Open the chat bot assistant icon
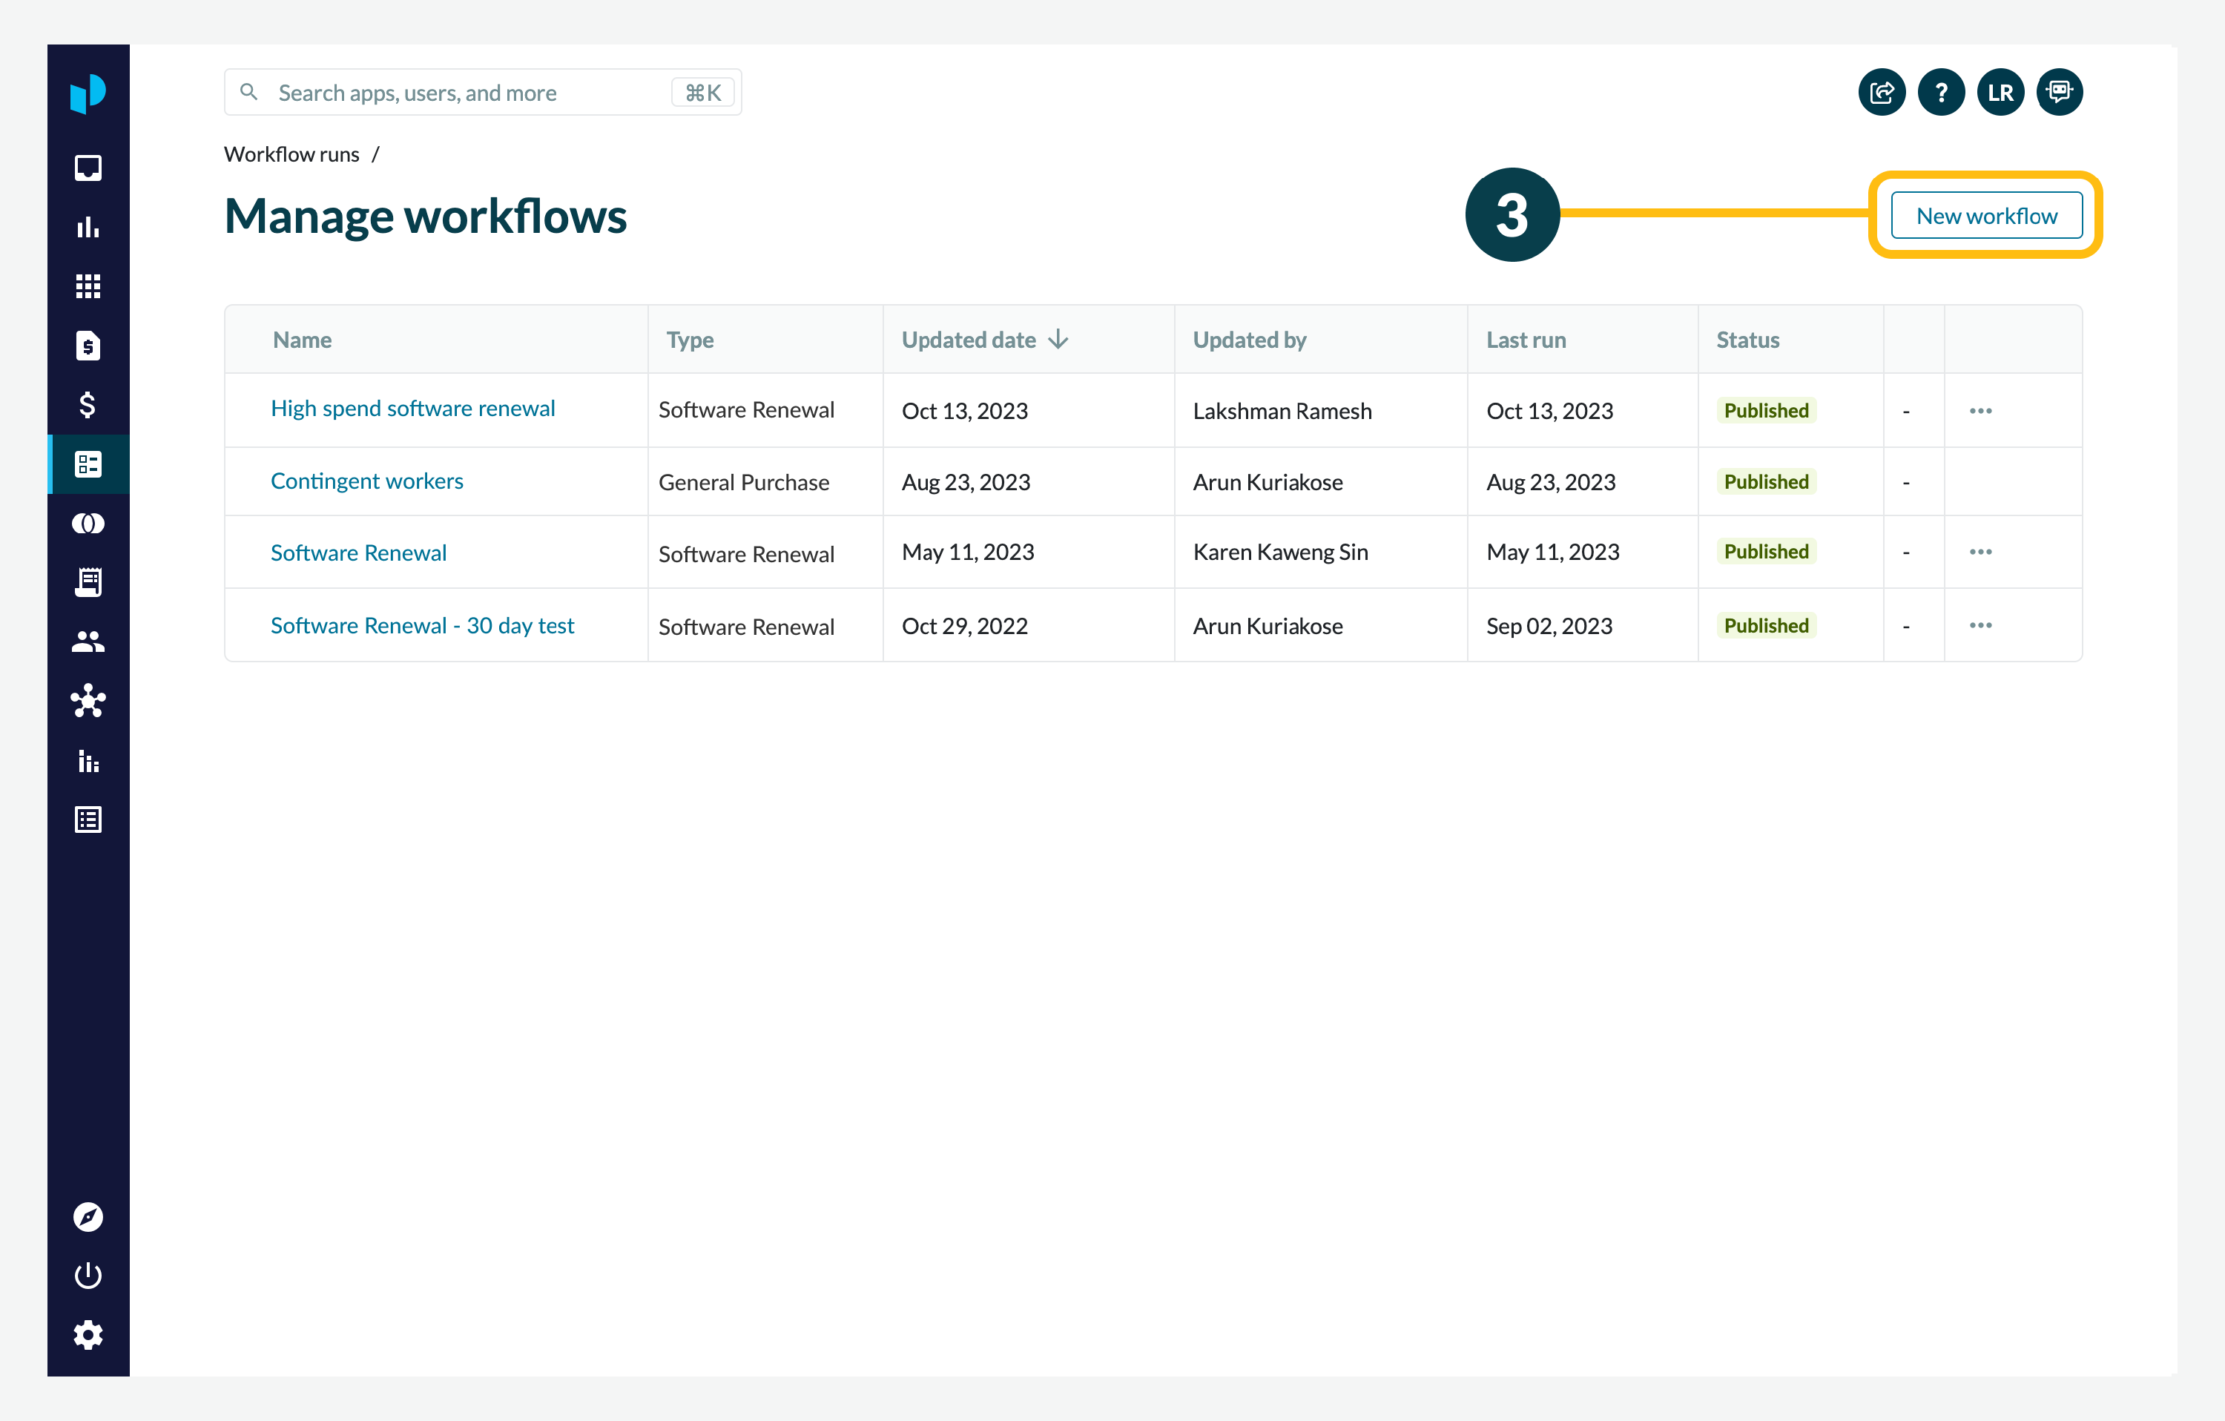The width and height of the screenshot is (2225, 1421). coord(2059,93)
